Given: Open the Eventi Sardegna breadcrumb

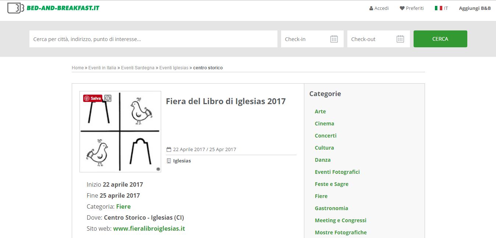Looking at the screenshot, I should (x=138, y=68).
